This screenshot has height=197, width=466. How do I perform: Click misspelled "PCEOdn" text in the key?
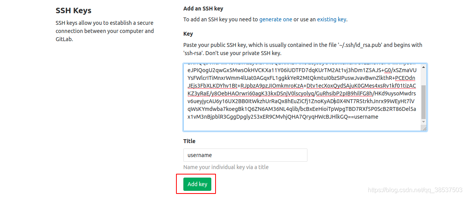(405, 78)
